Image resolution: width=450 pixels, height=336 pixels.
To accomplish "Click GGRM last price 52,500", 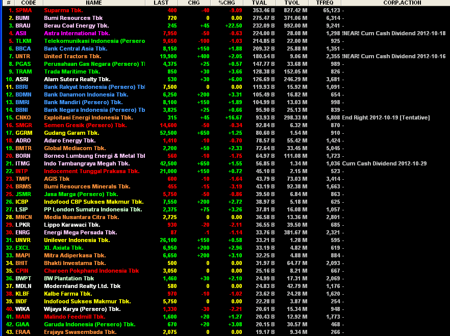I will click(168, 133).
